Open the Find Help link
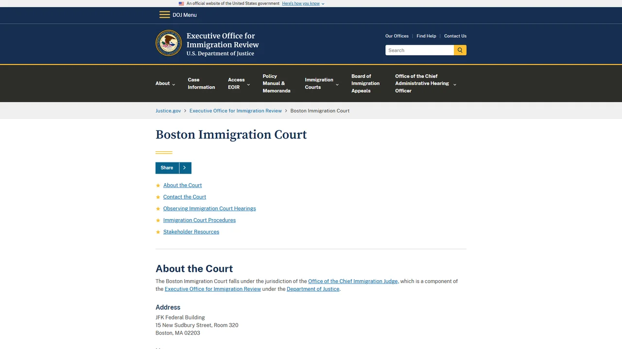622x349 pixels. 426,36
